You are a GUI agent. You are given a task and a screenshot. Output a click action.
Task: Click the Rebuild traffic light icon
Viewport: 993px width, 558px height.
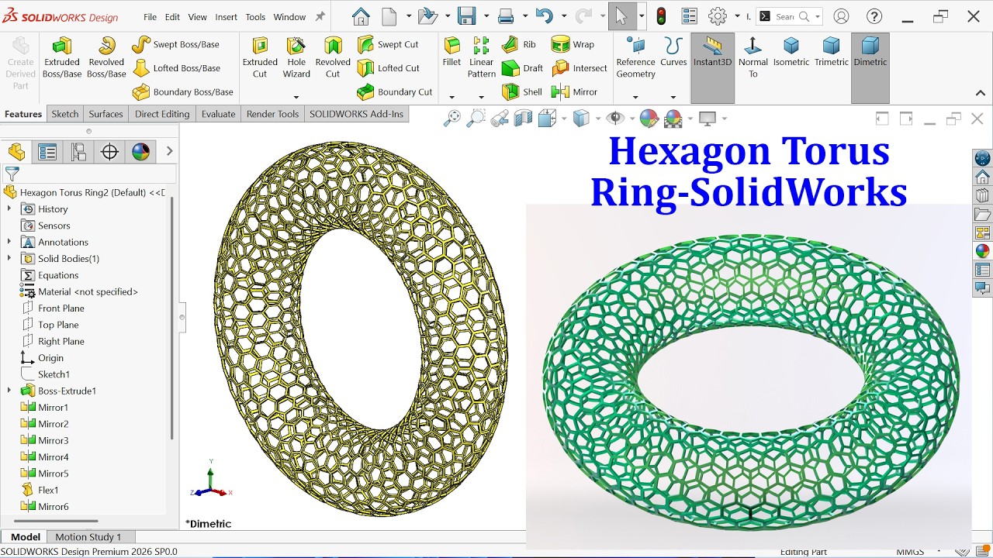(x=661, y=16)
